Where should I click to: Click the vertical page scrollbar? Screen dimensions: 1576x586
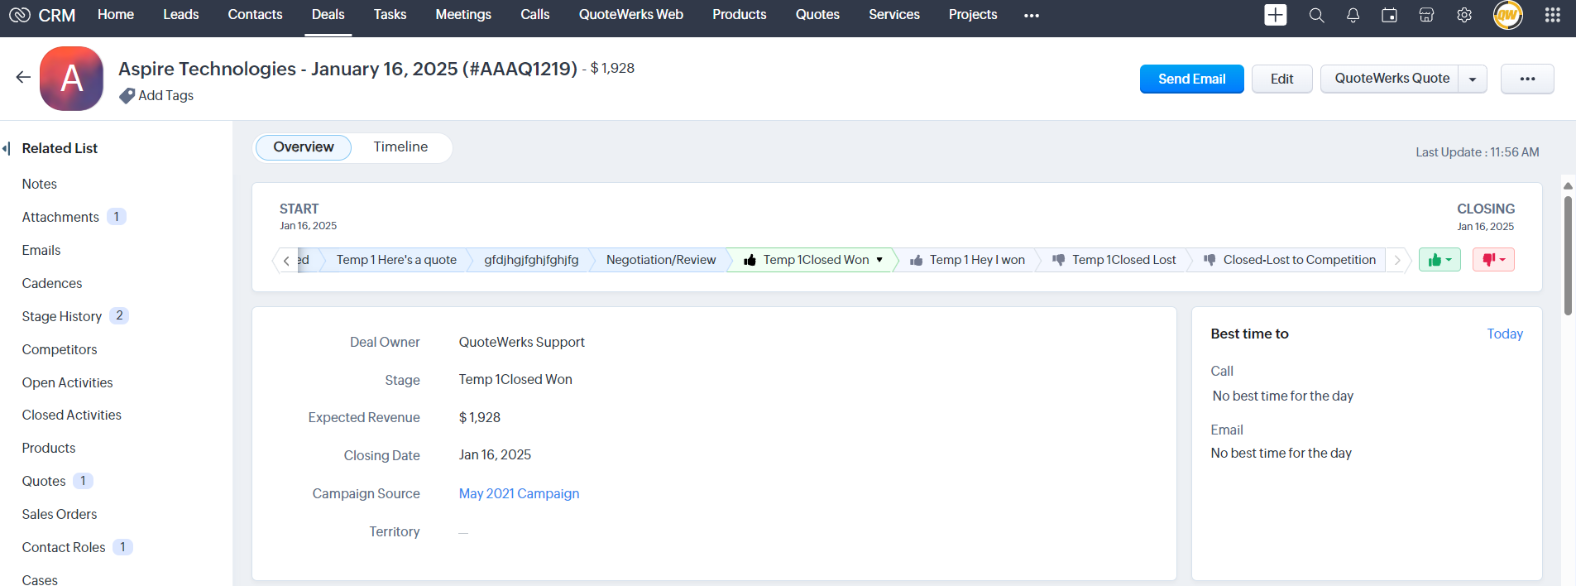pos(1567,257)
